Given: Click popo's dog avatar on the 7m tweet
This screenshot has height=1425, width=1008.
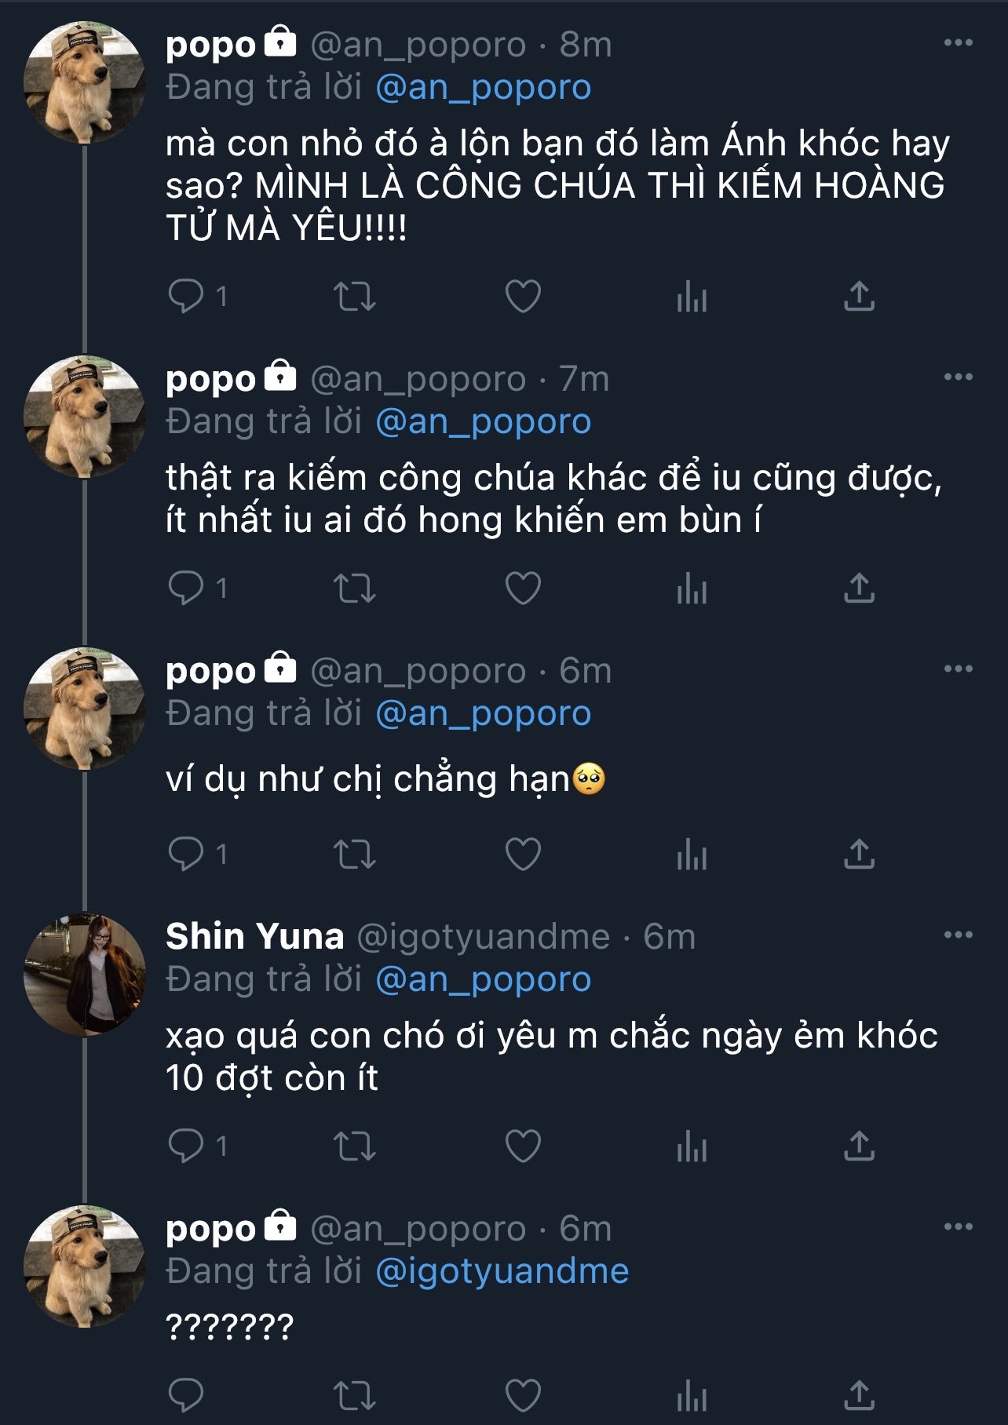Looking at the screenshot, I should [x=85, y=417].
